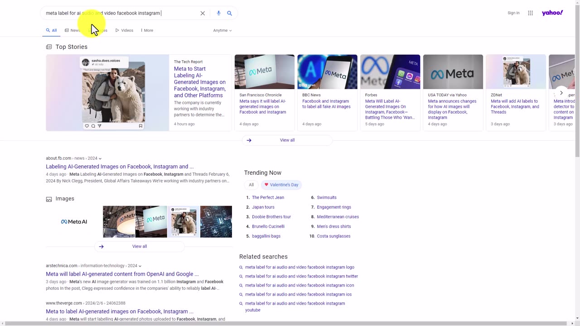Open related search ending 'instagram ios'
This screenshot has height=326, width=580.
(x=298, y=295)
